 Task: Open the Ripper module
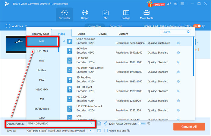coord(85,15)
